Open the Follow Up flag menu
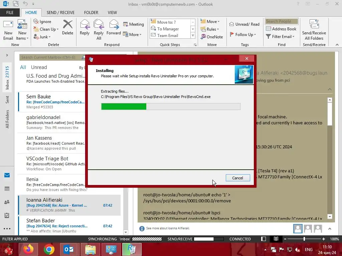This screenshot has height=256, width=342. click(x=243, y=34)
